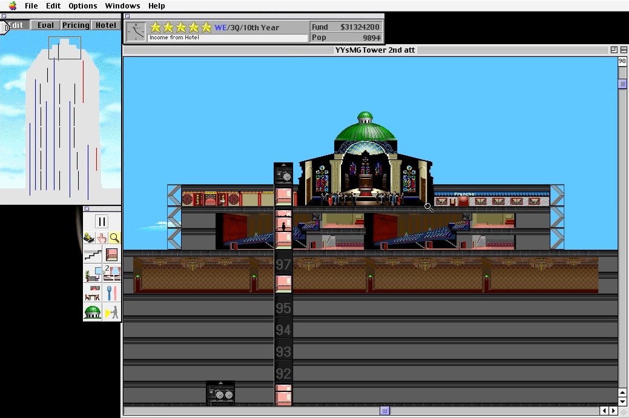The image size is (629, 418).
Task: Activate the magnifying glass zoom tool
Action: point(114,237)
